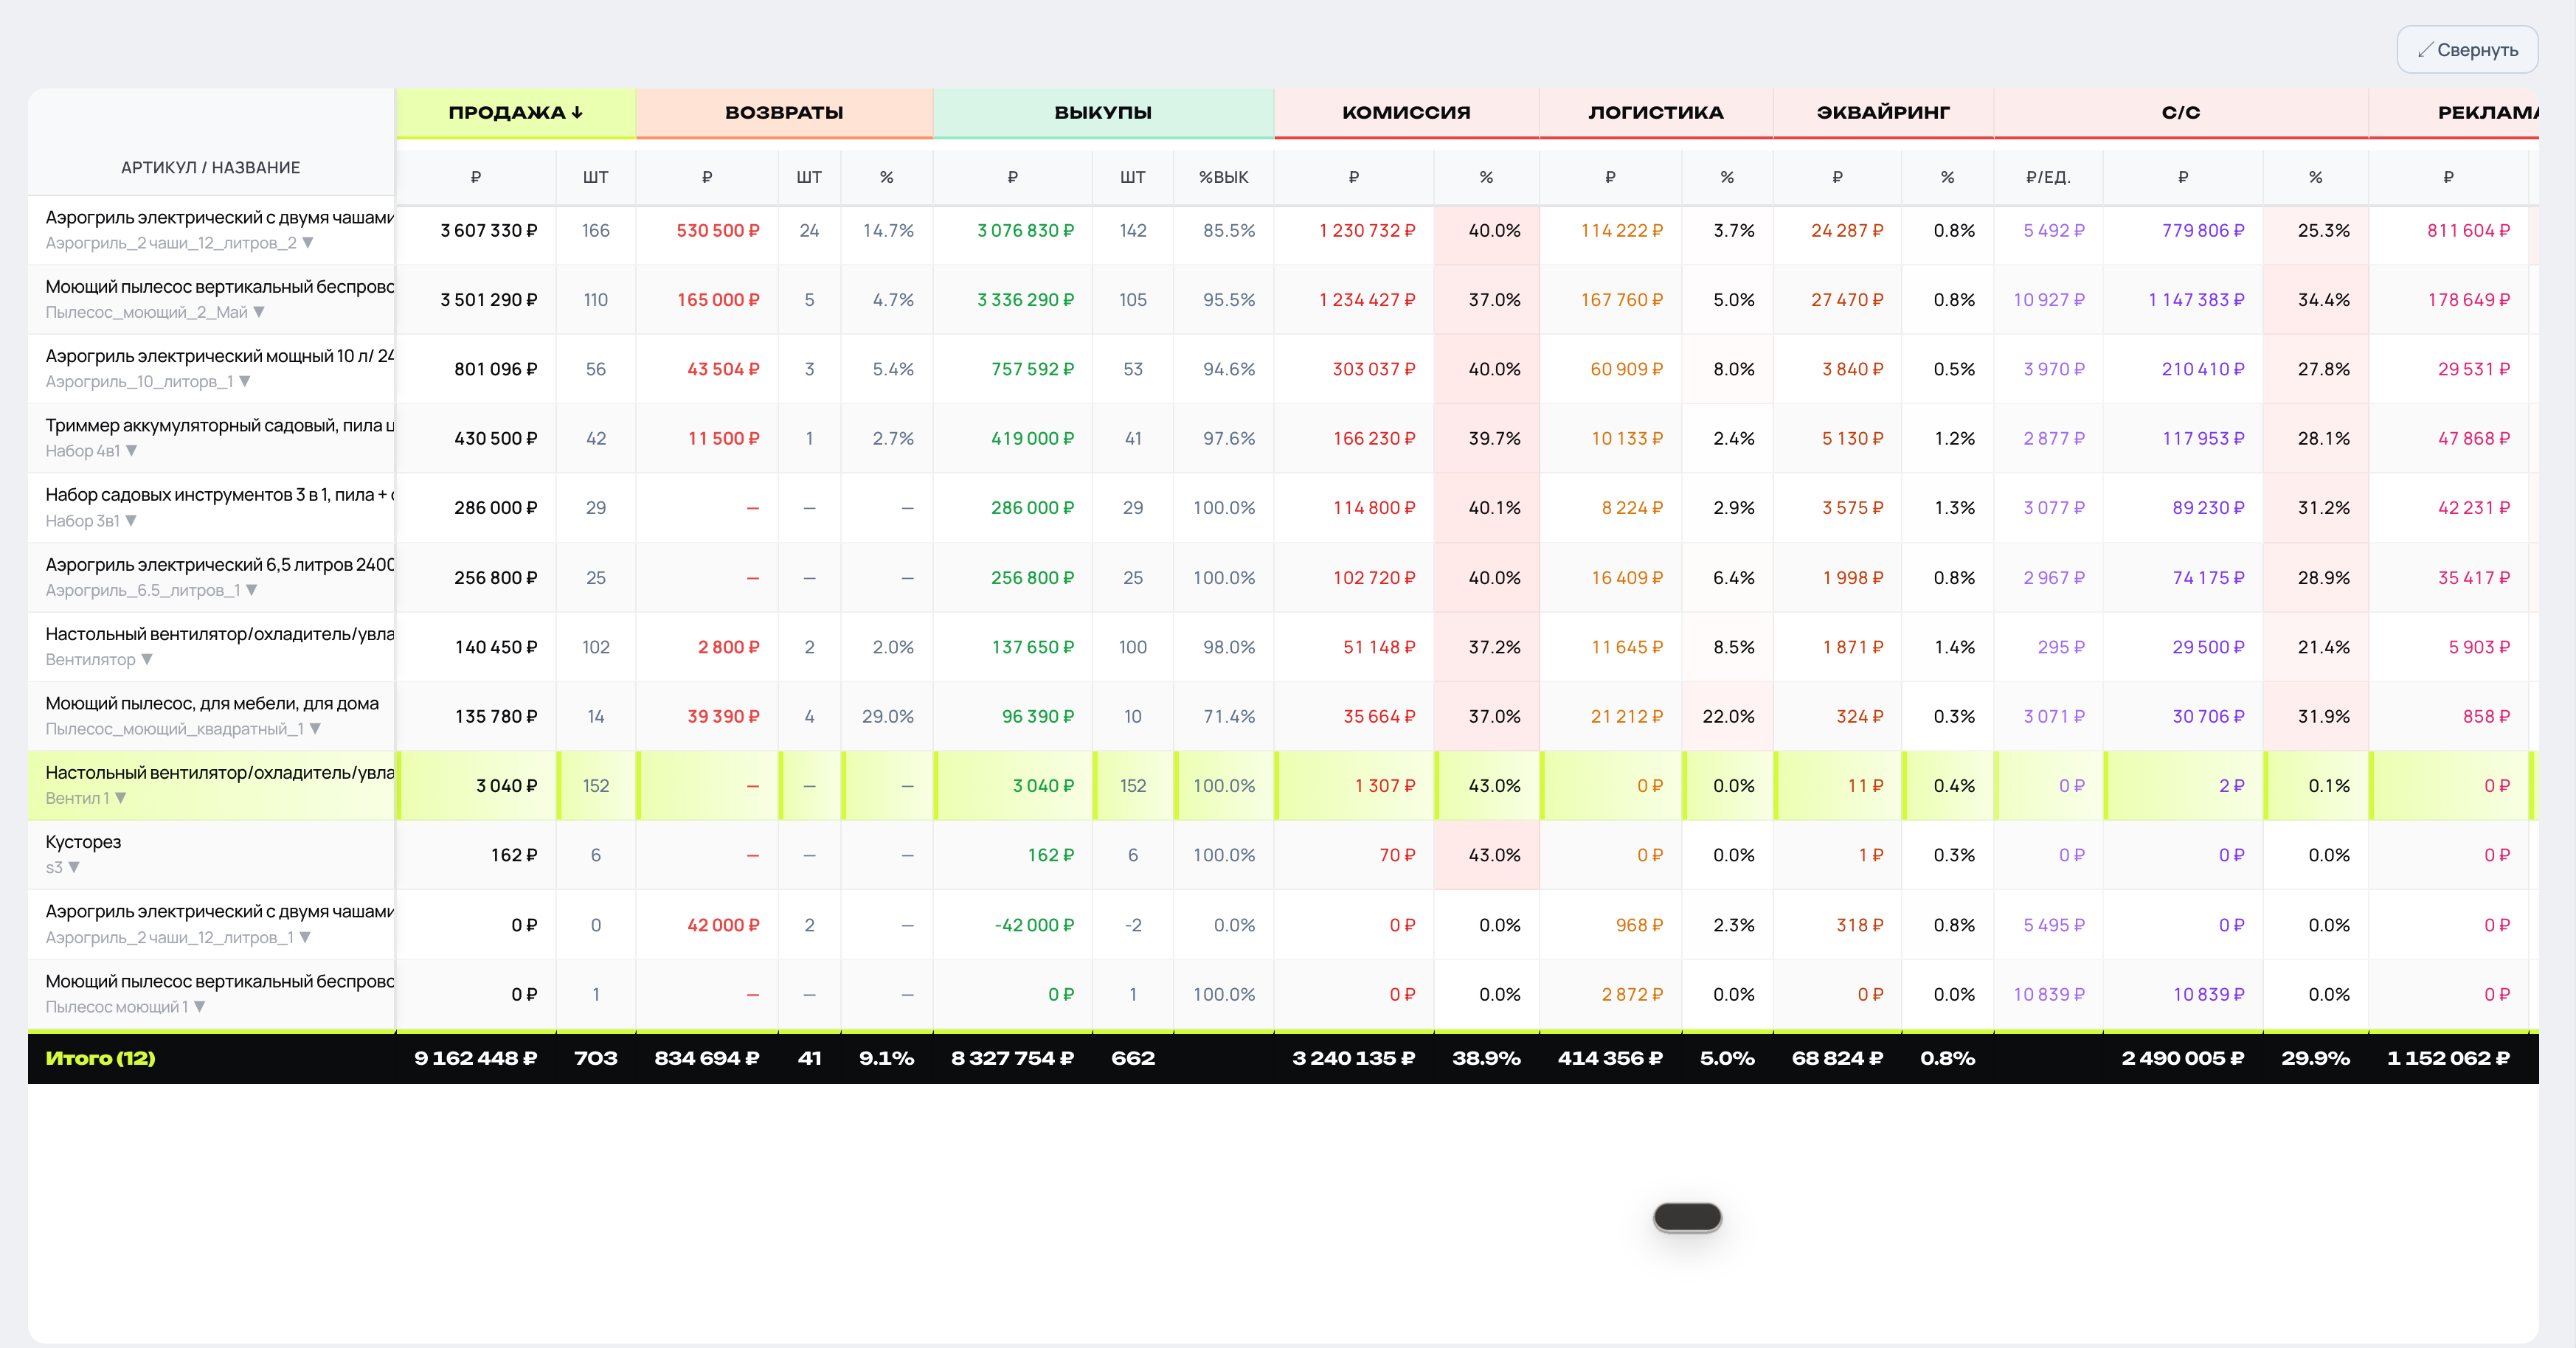2576x1348 pixels.
Task: Click commission value 1 234 427 ₽
Action: click(1367, 300)
